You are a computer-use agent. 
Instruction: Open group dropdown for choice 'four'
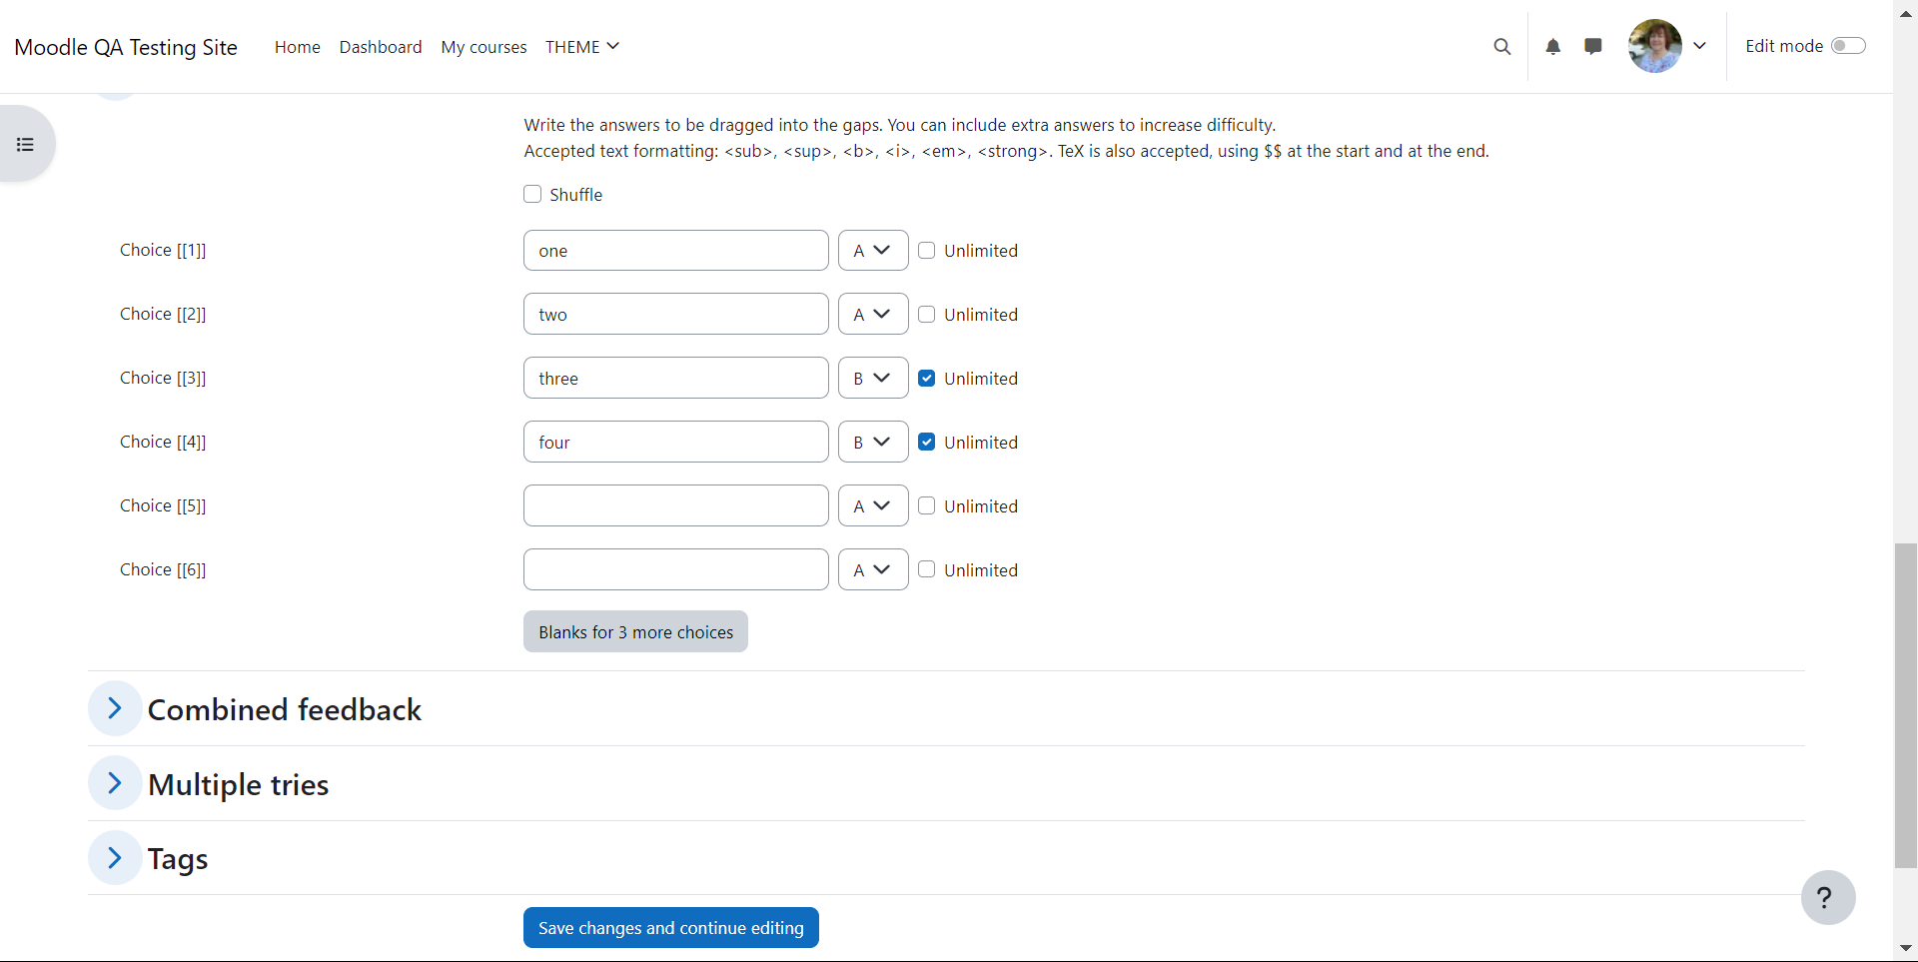(873, 442)
